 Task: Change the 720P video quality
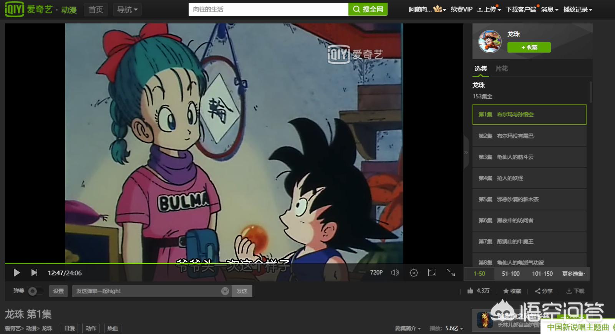[x=376, y=273]
